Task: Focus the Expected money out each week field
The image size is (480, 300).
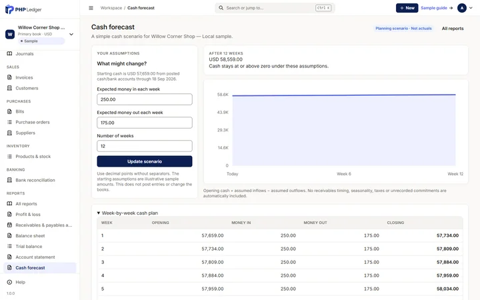Action: click(x=145, y=123)
